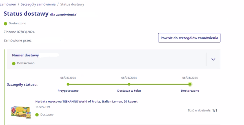Click the green delivery progress line

click(129, 84)
